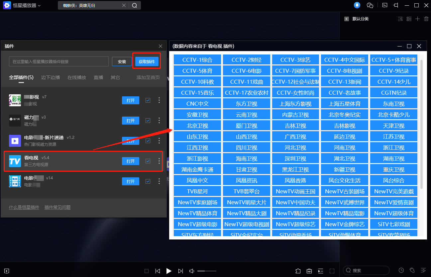Viewport: 431px width, 277px height.
Task: Click the 什么是恒星插件 link
Action: [24, 207]
